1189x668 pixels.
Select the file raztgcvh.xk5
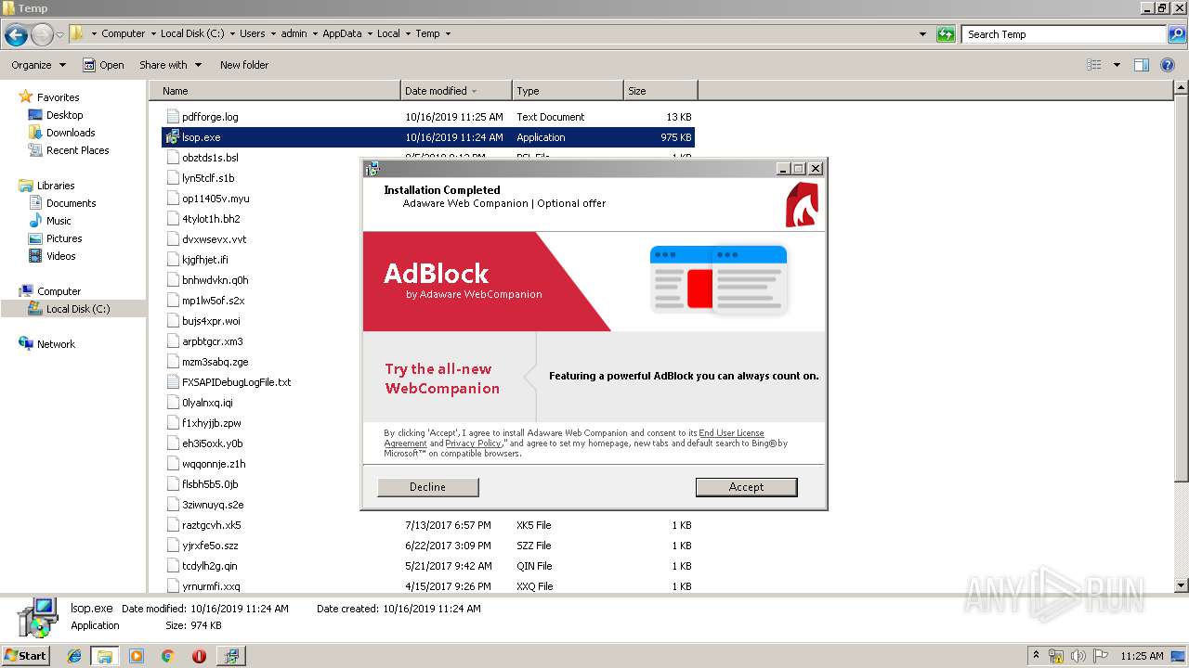(x=211, y=525)
